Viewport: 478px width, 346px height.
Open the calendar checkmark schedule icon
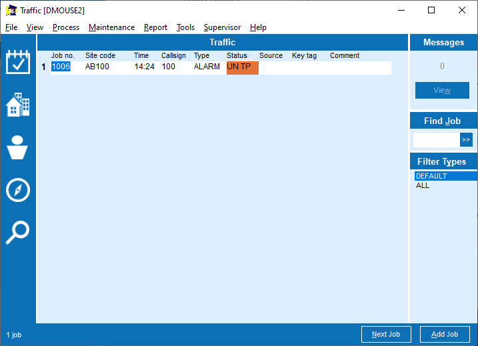(x=18, y=62)
